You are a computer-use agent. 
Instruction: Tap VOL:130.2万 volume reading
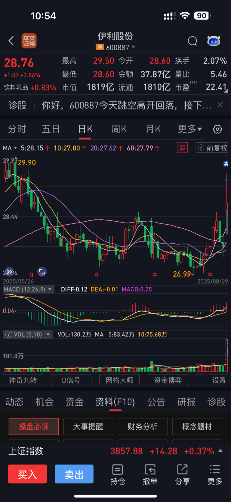[74, 334]
